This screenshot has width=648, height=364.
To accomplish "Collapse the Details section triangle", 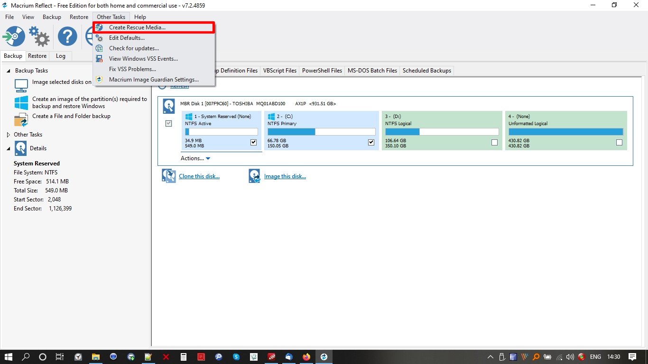I will (x=9, y=149).
